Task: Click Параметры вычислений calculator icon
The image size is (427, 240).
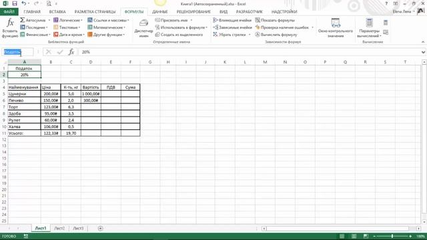Action: click(x=369, y=23)
